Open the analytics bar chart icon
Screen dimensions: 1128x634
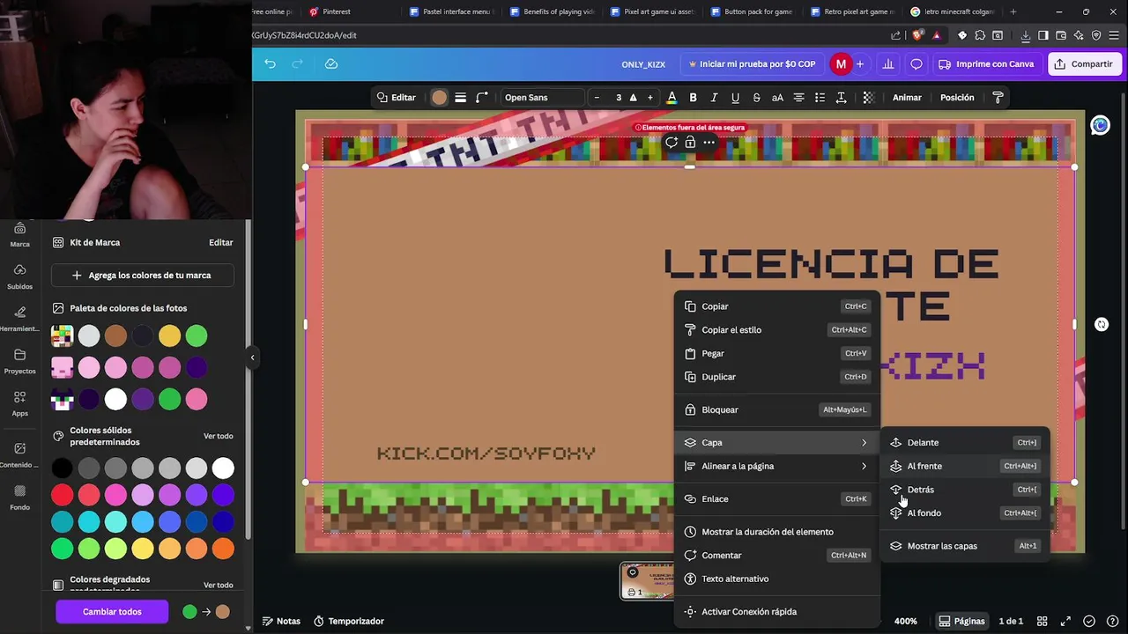(888, 64)
